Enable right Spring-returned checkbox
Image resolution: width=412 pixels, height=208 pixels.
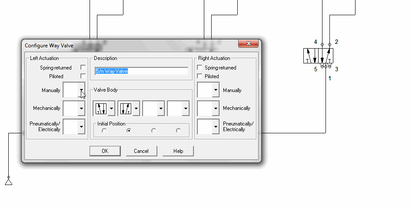199,67
